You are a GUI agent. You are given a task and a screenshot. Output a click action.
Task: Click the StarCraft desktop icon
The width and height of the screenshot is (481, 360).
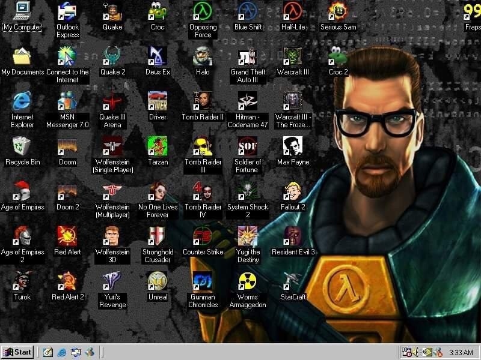(293, 281)
